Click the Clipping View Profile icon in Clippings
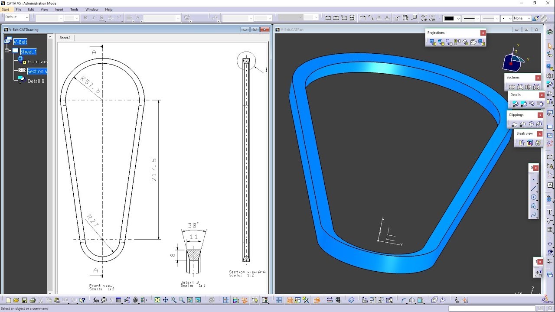The image size is (555, 312). (522, 124)
